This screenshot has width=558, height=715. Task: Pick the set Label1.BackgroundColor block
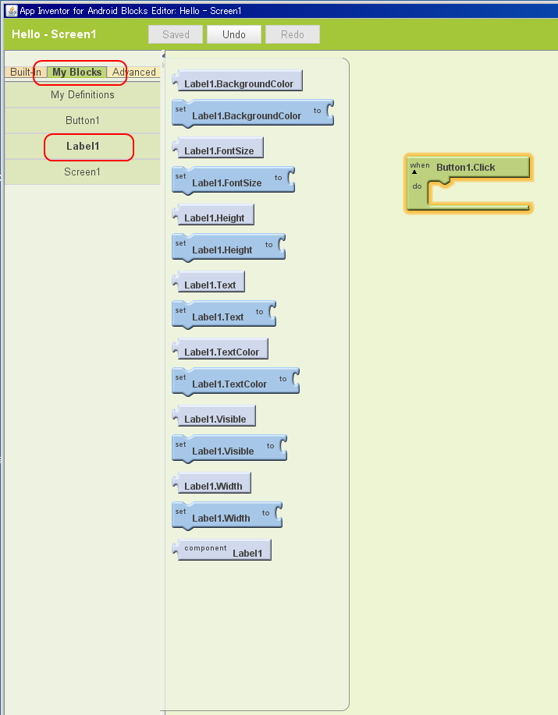(x=253, y=112)
